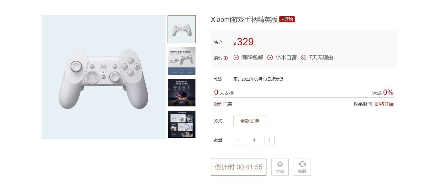
Task: Click the 未开始 status badge
Action: (x=287, y=19)
